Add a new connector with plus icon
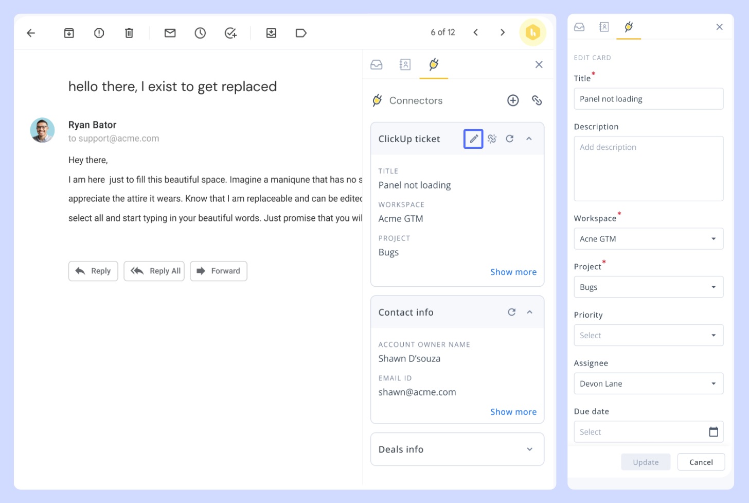Viewport: 749px width, 503px height. coord(513,100)
